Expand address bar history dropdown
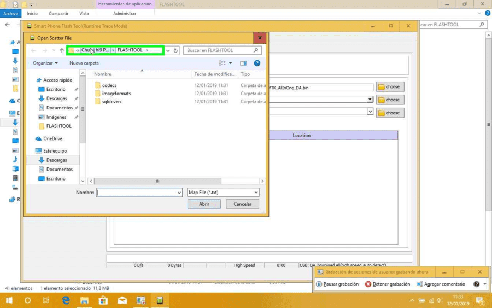Image resolution: width=492 pixels, height=308 pixels. click(168, 50)
